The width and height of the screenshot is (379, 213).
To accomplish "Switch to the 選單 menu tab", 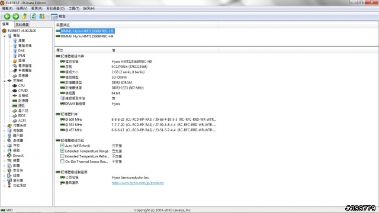I will 6,24.
